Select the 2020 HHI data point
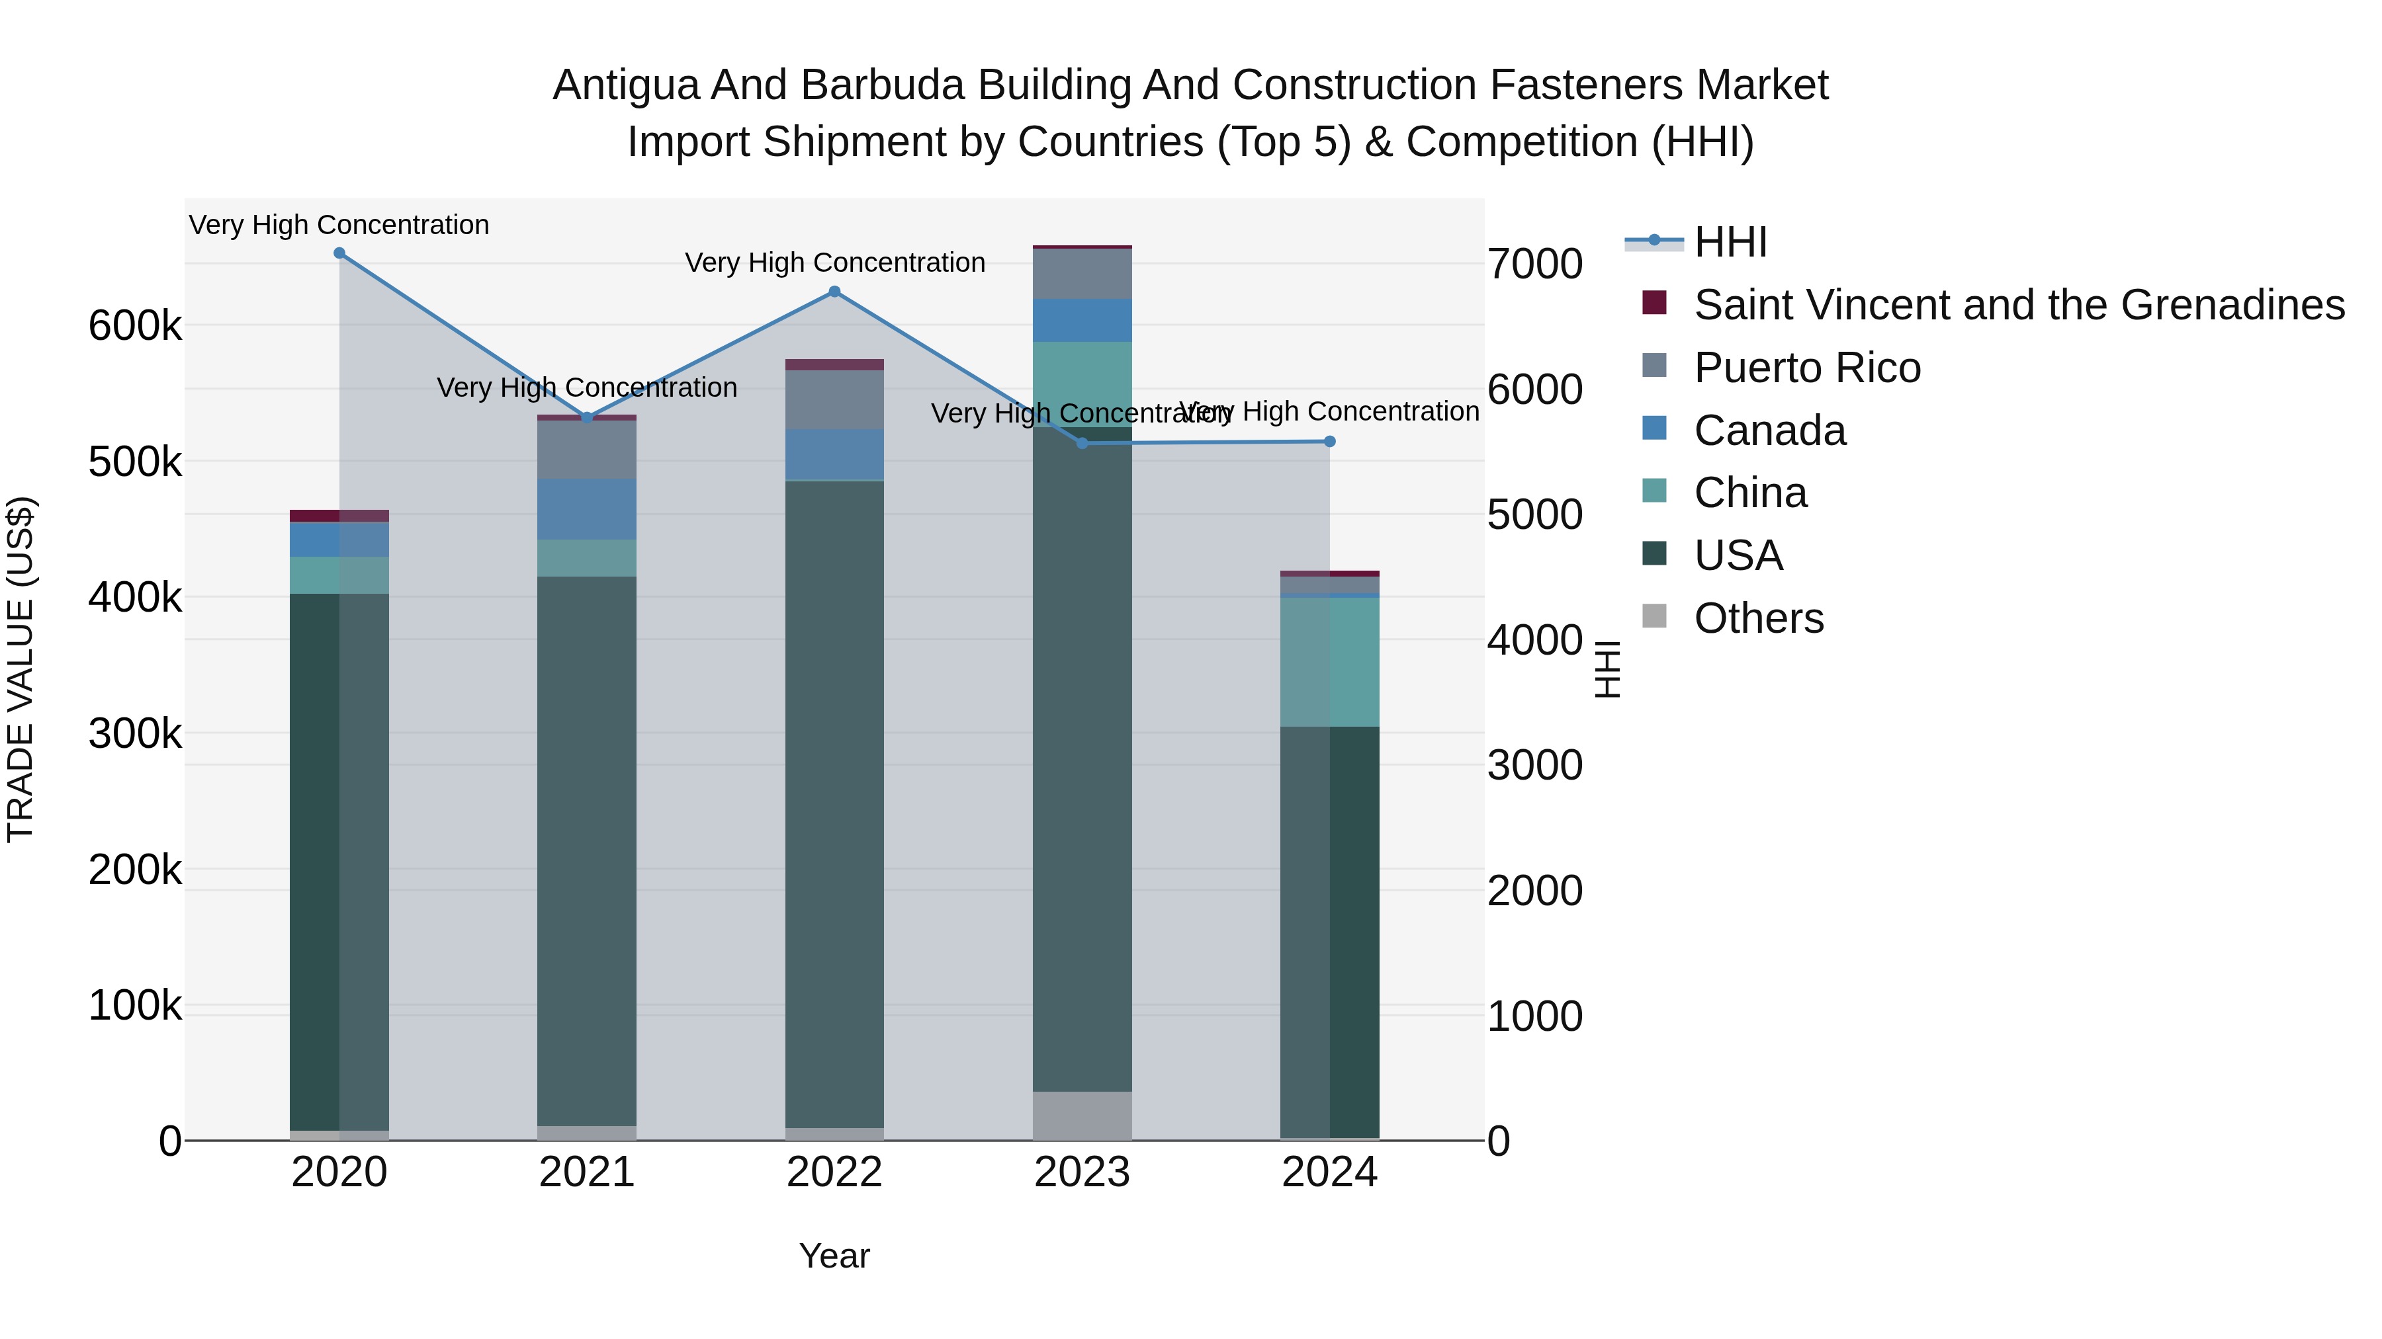This screenshot has height=1339, width=2382. 339,253
